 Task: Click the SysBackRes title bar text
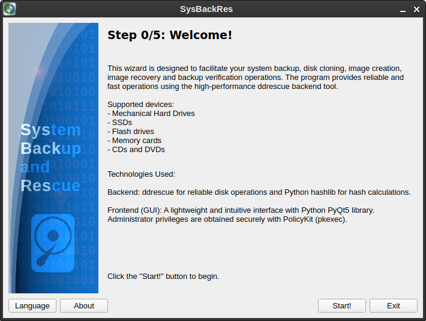(206, 9)
